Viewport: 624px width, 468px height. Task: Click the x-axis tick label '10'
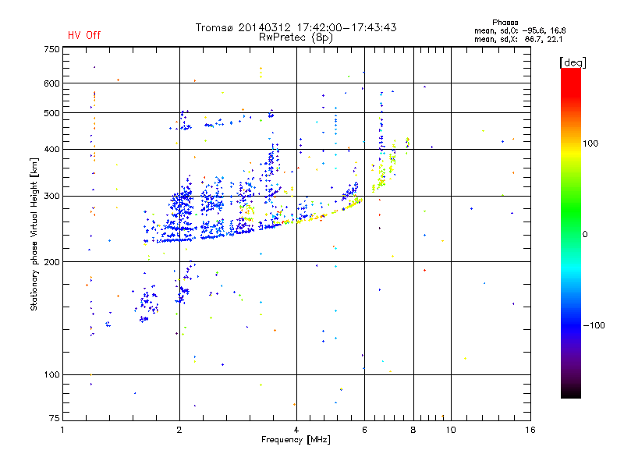(451, 430)
